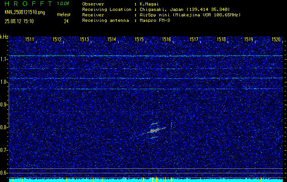Click the 1.0 kHz frequency axis label
Image resolution: width=287 pixels, height=182 pixels.
[x=4, y=82]
